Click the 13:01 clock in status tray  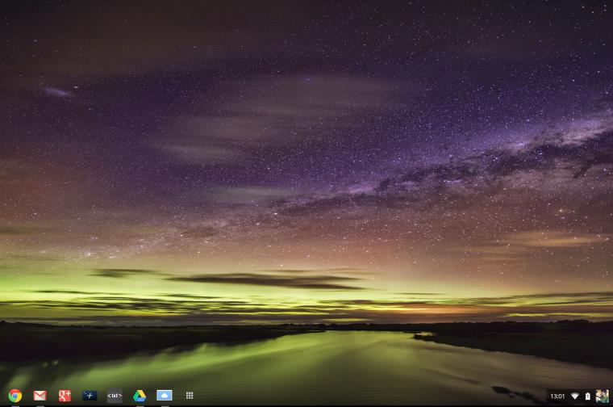coord(557,396)
